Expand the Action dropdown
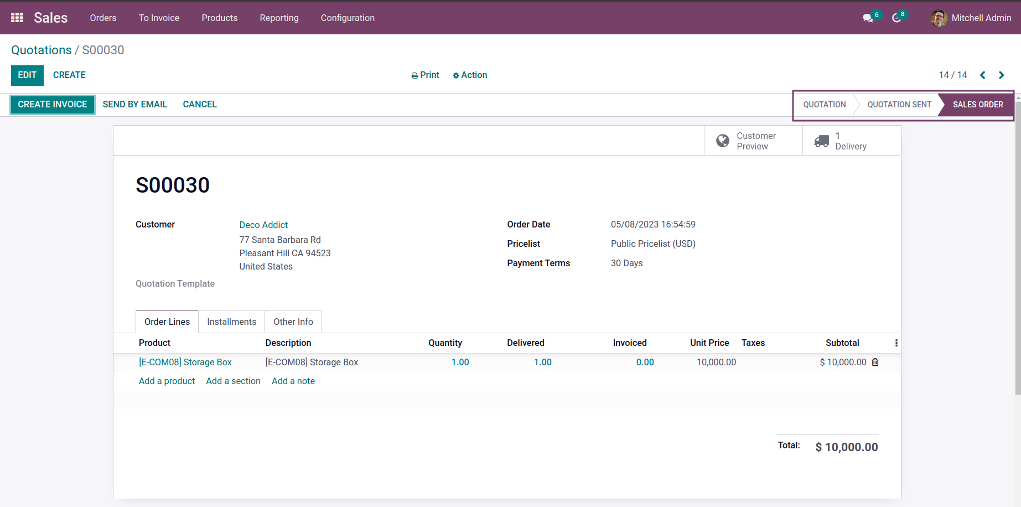 point(470,75)
